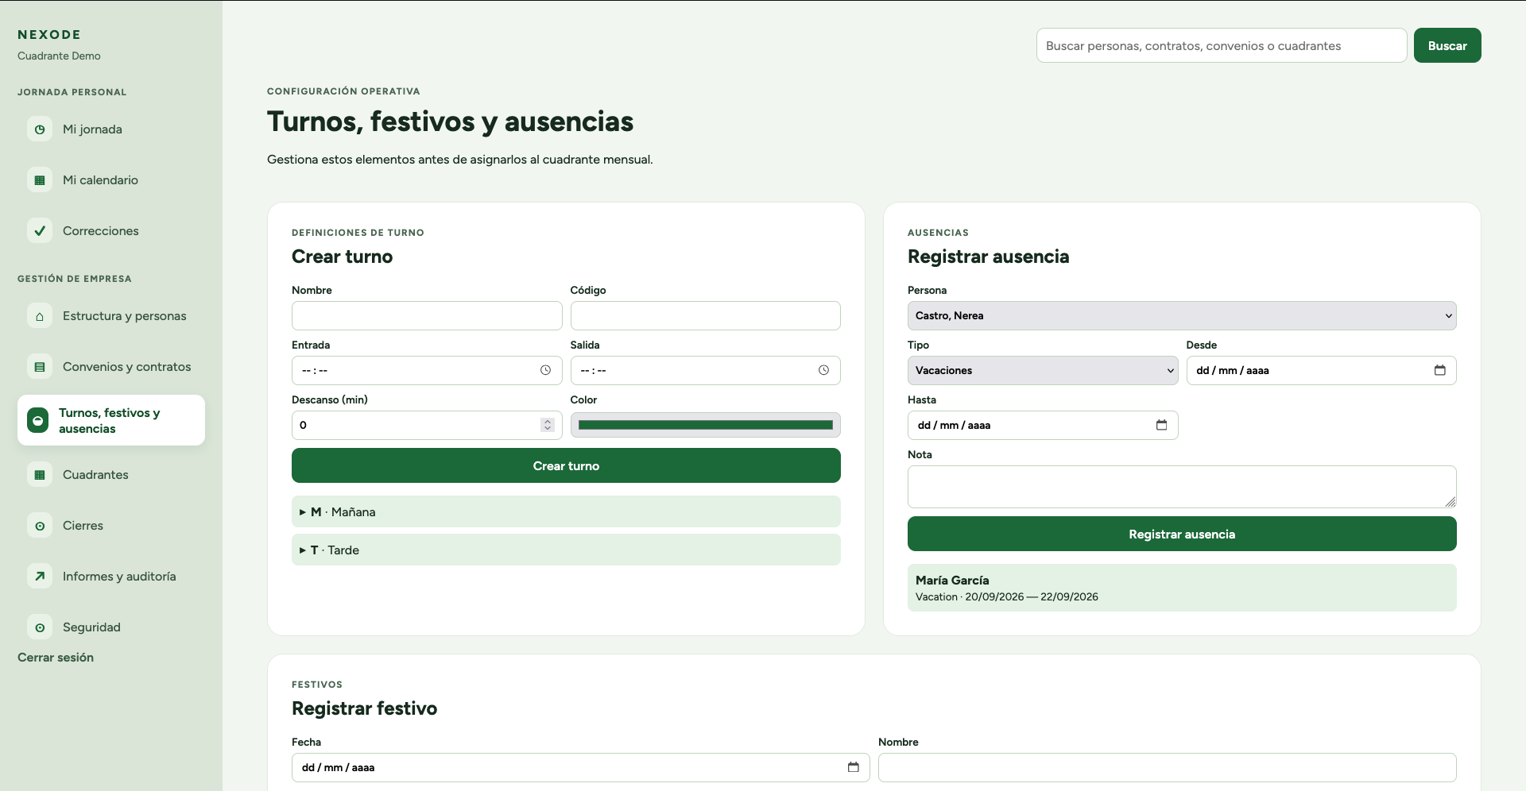1526x791 pixels.
Task: Click the Buscar button
Action: coord(1447,45)
